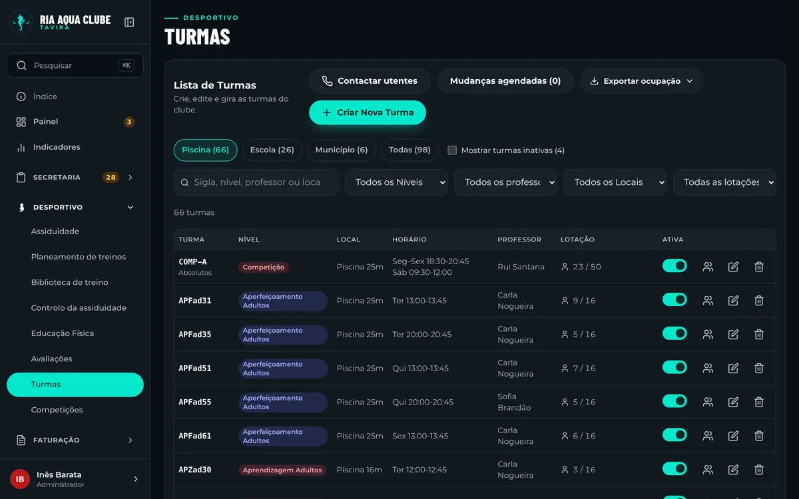Edit the APFad61 class
799x499 pixels.
[733, 436]
